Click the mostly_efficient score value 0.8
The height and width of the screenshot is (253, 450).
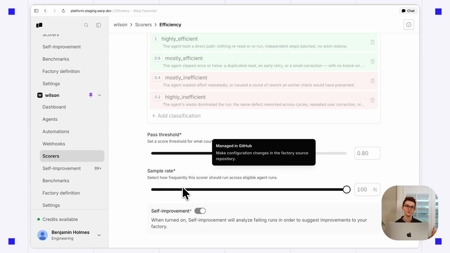coord(157,58)
